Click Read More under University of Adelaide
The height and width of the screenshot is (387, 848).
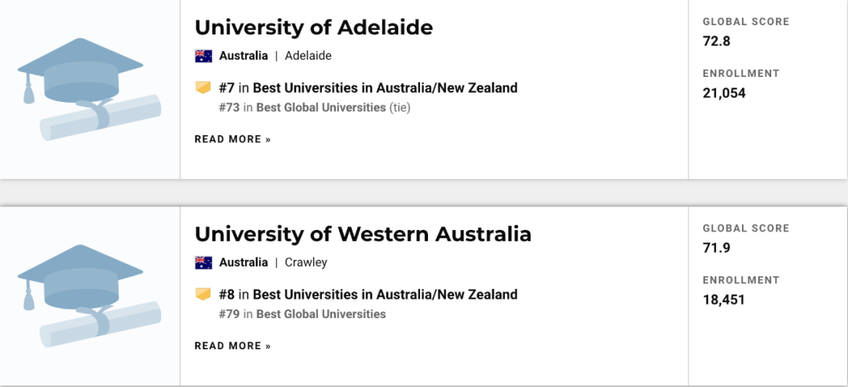232,139
